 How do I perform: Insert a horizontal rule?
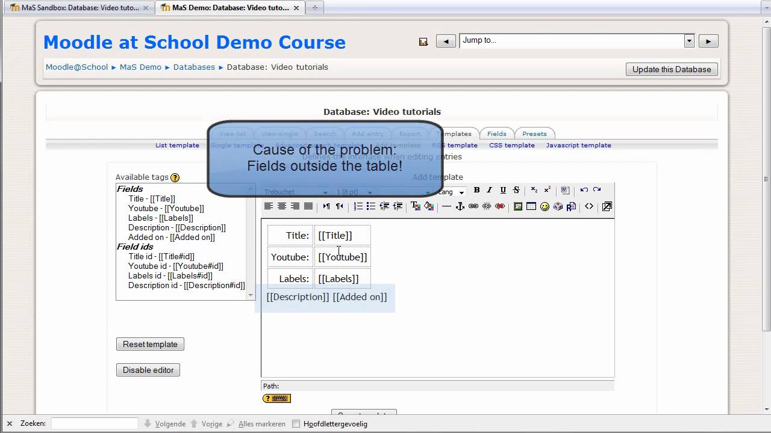446,206
